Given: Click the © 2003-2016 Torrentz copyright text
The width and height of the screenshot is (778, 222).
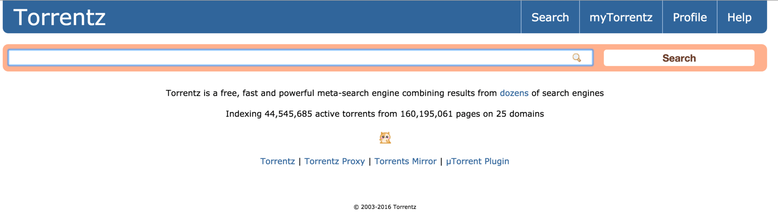Looking at the screenshot, I should (385, 207).
